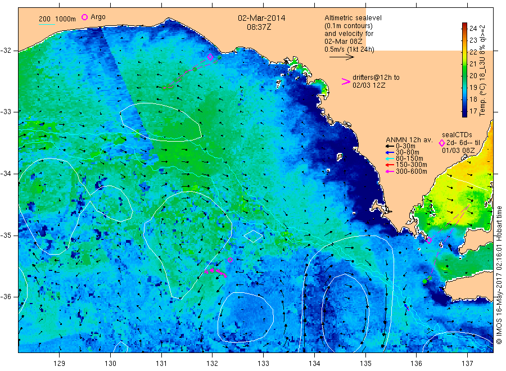506x371 pixels.
Task: Click the '(0.1m contours)' caption
Action: (x=348, y=26)
